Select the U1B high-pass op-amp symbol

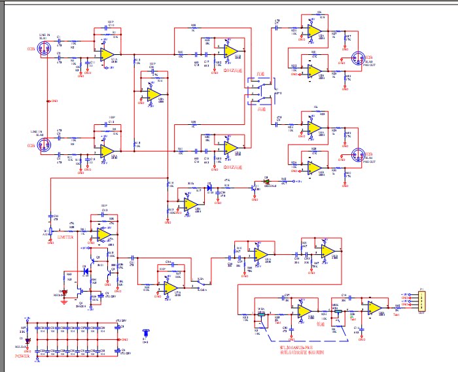[x=231, y=51]
